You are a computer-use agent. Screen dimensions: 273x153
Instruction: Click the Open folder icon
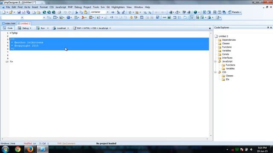click(x=11, y=12)
